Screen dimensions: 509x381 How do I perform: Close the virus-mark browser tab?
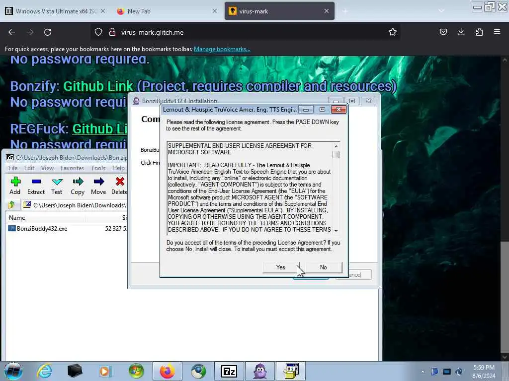pyautogui.click(x=327, y=11)
